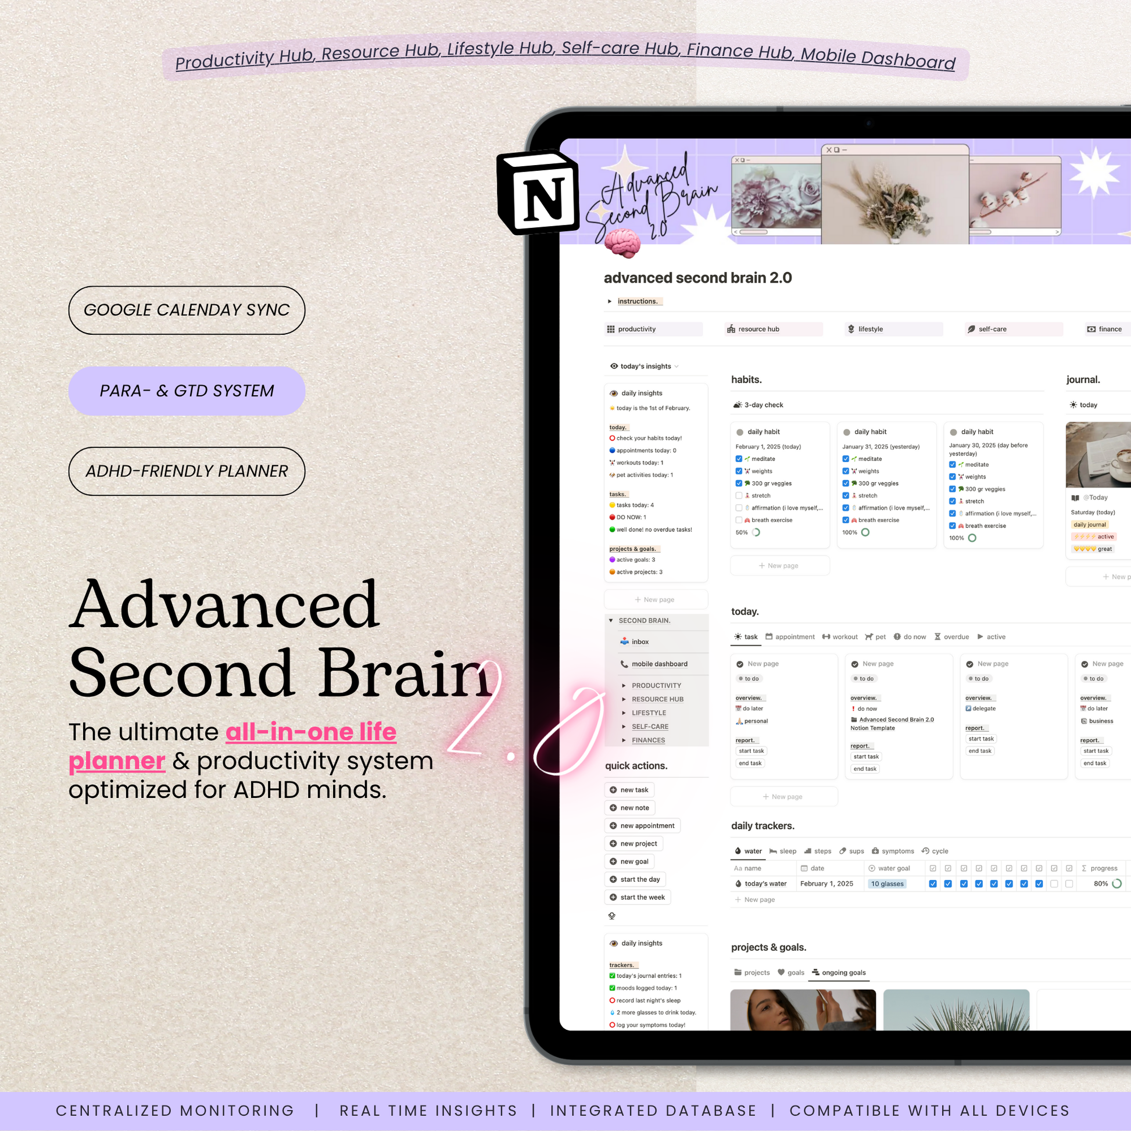Click the pink brain page icon
Screen dimensions: 1131x1131
click(622, 243)
